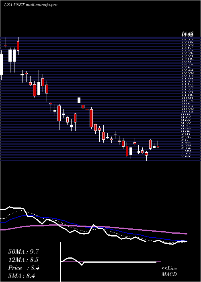This screenshot has width=201, height=282.
Task: Select the '5MA : 8.4' legend entry
Action: 21,276
